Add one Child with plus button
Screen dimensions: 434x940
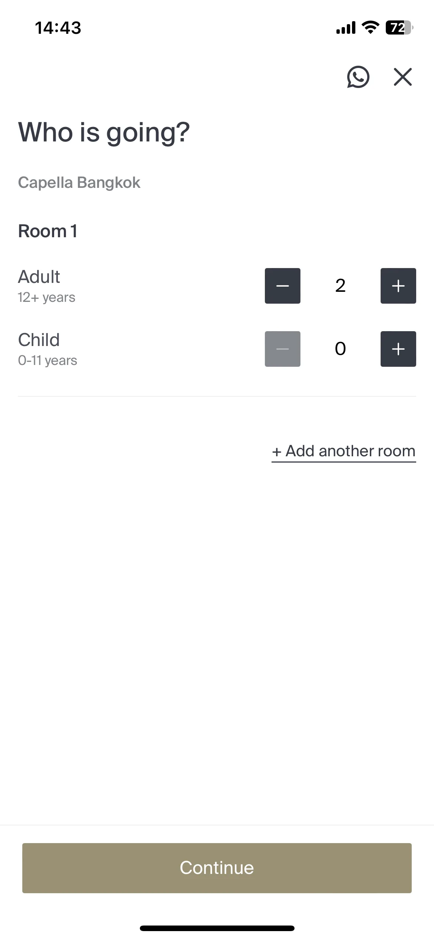(x=398, y=349)
